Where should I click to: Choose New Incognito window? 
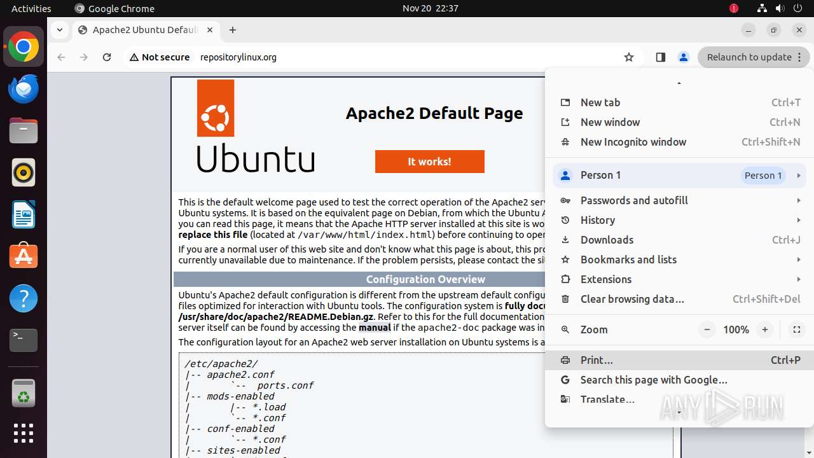(x=680, y=142)
